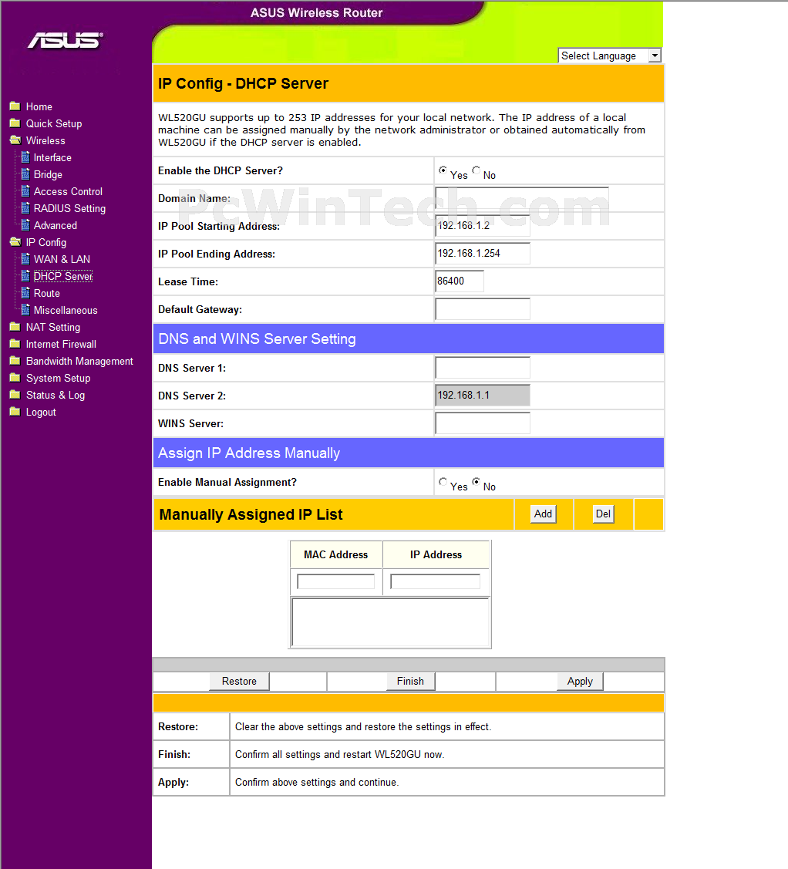The image size is (788, 869).
Task: Click the Interface page icon
Action: tap(25, 157)
